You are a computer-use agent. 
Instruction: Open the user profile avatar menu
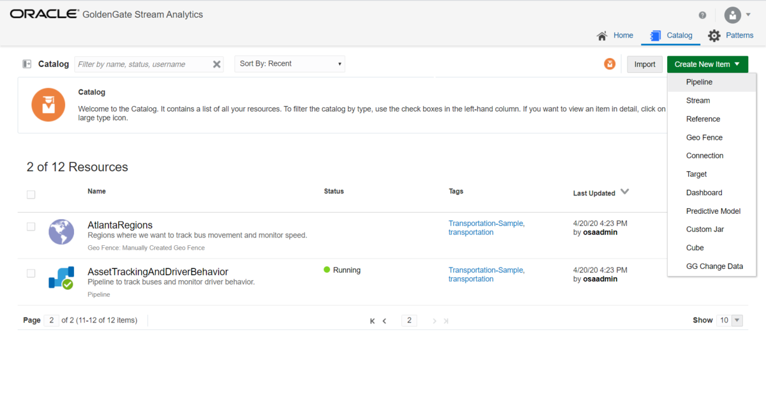(733, 15)
